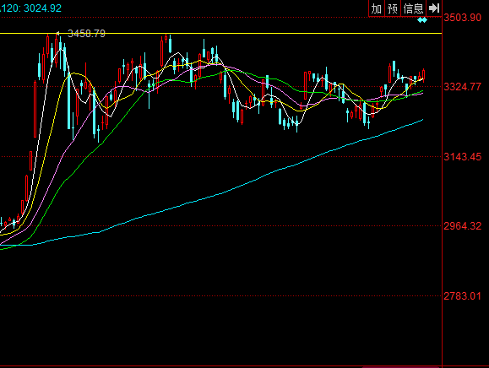The height and width of the screenshot is (368, 489).
Task: Click the latest red candlestick at right edge
Action: (423, 75)
